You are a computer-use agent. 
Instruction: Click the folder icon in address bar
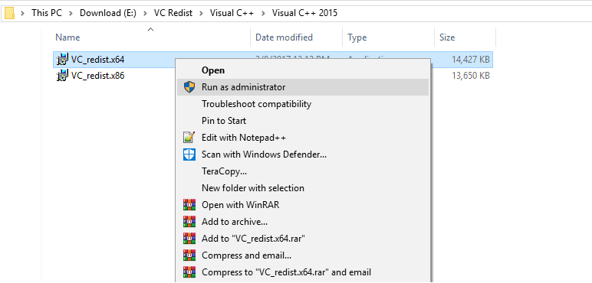[x=10, y=13]
